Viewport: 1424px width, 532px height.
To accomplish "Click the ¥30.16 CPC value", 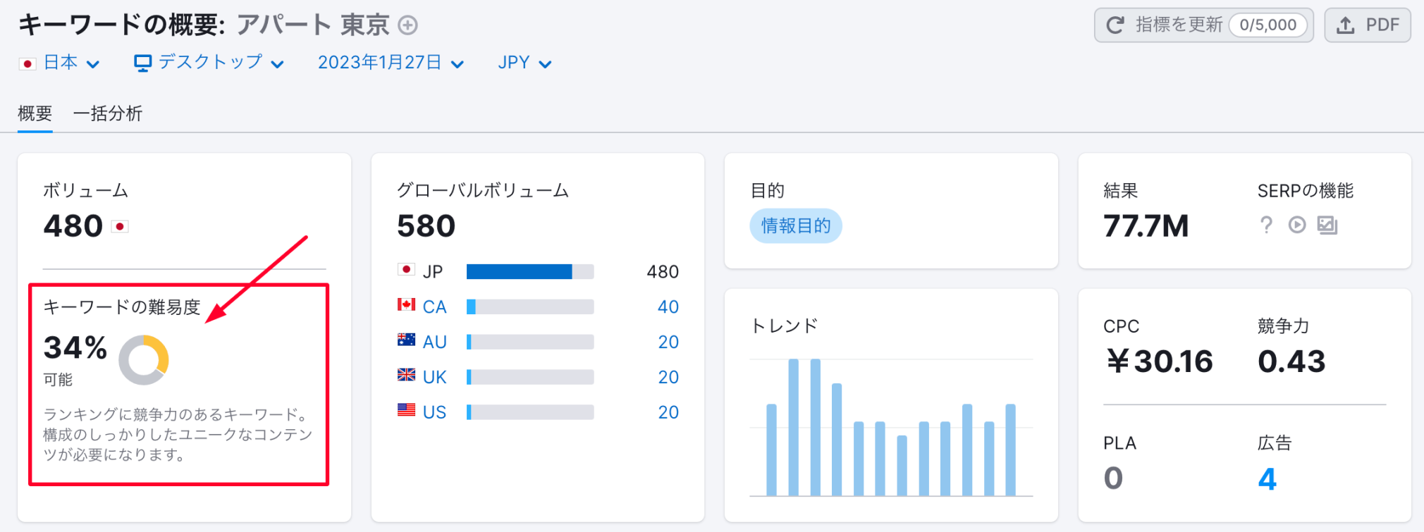I will tap(1160, 361).
